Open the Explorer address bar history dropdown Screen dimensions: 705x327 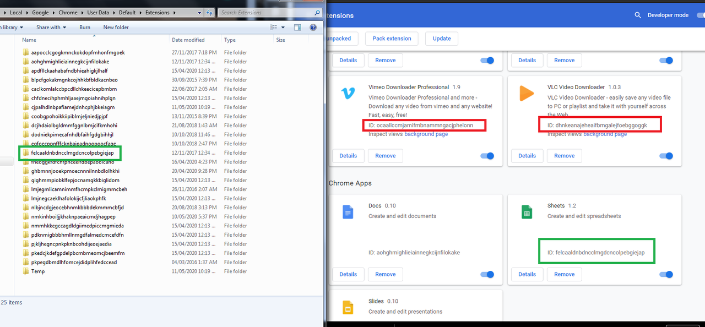click(200, 12)
